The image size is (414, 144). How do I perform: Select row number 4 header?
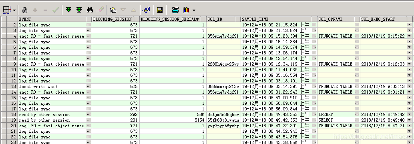point(12,36)
